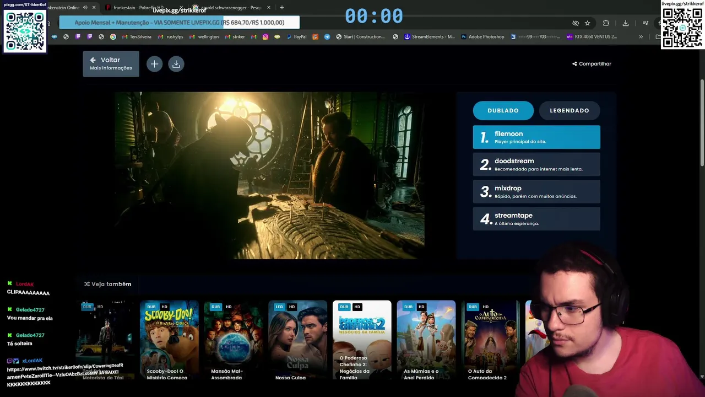Screen dimensions: 705x397
Task: Select the DUBLADO audio tab
Action: coord(503,110)
